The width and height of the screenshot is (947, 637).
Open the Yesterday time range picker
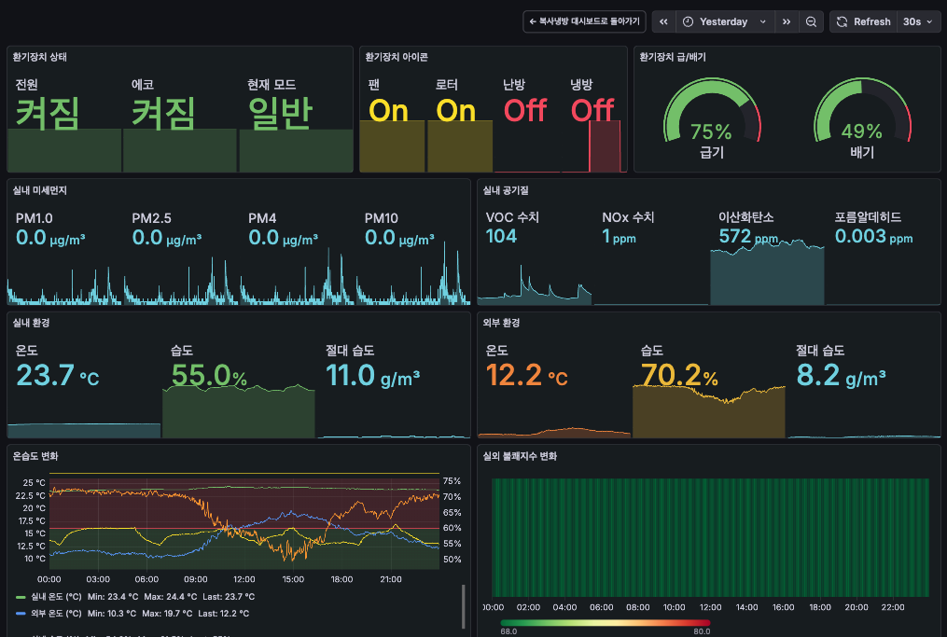pos(724,21)
